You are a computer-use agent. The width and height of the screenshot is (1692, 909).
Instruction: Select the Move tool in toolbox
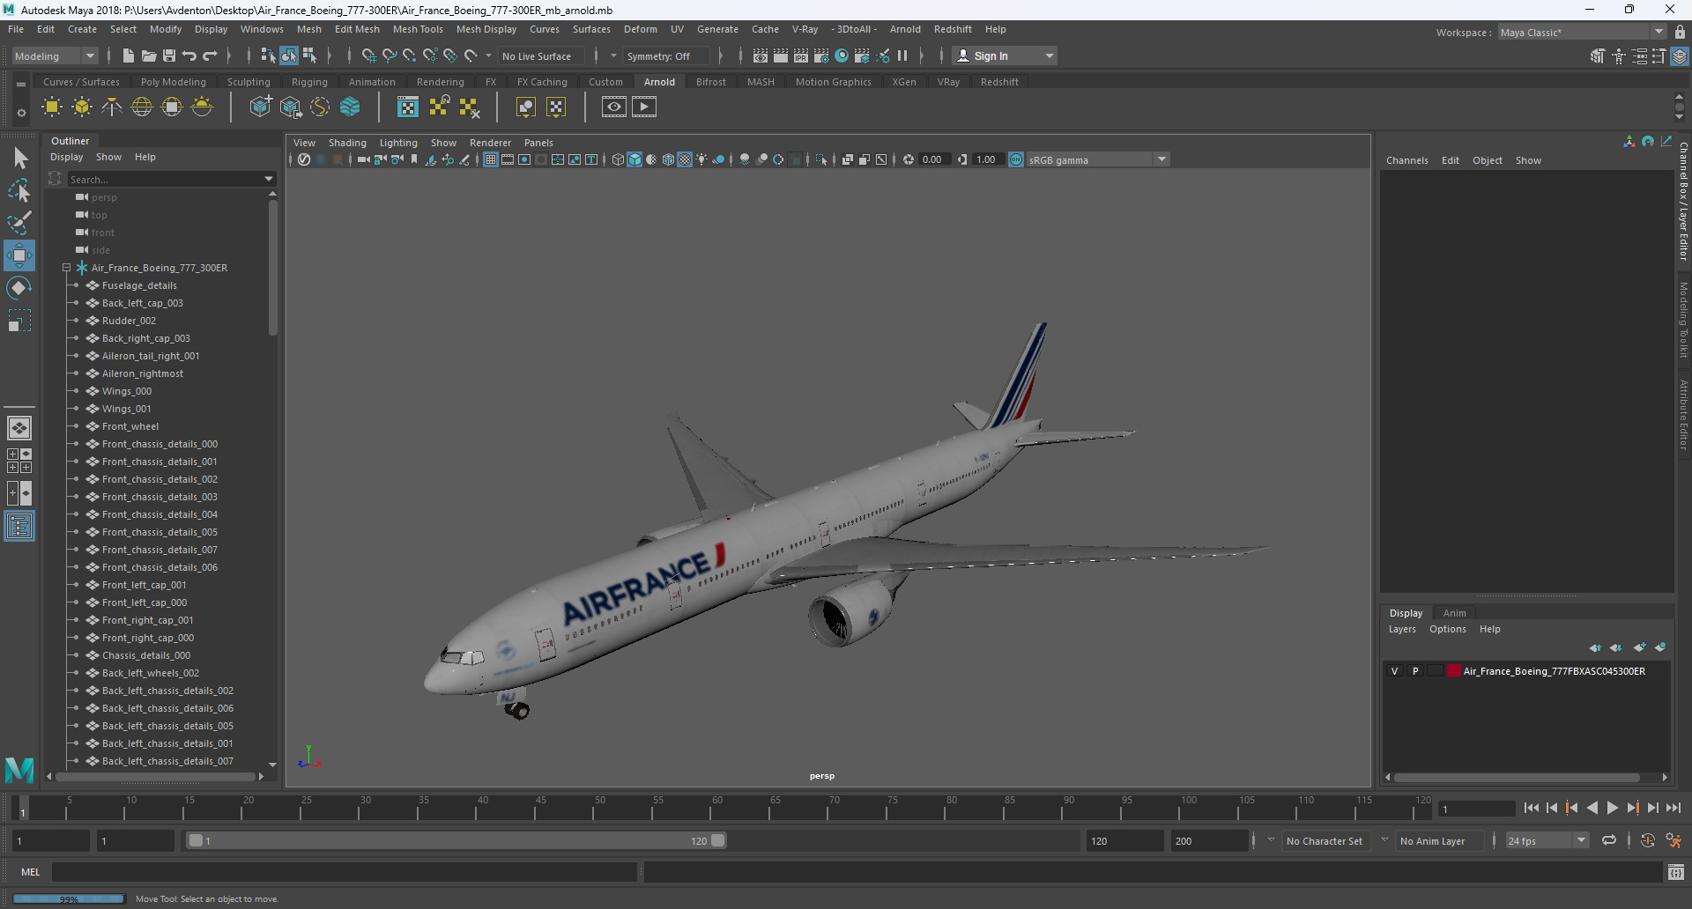(x=19, y=255)
